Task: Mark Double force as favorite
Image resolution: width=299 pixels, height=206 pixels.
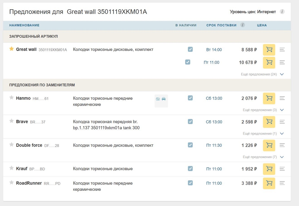Action: tap(11, 145)
